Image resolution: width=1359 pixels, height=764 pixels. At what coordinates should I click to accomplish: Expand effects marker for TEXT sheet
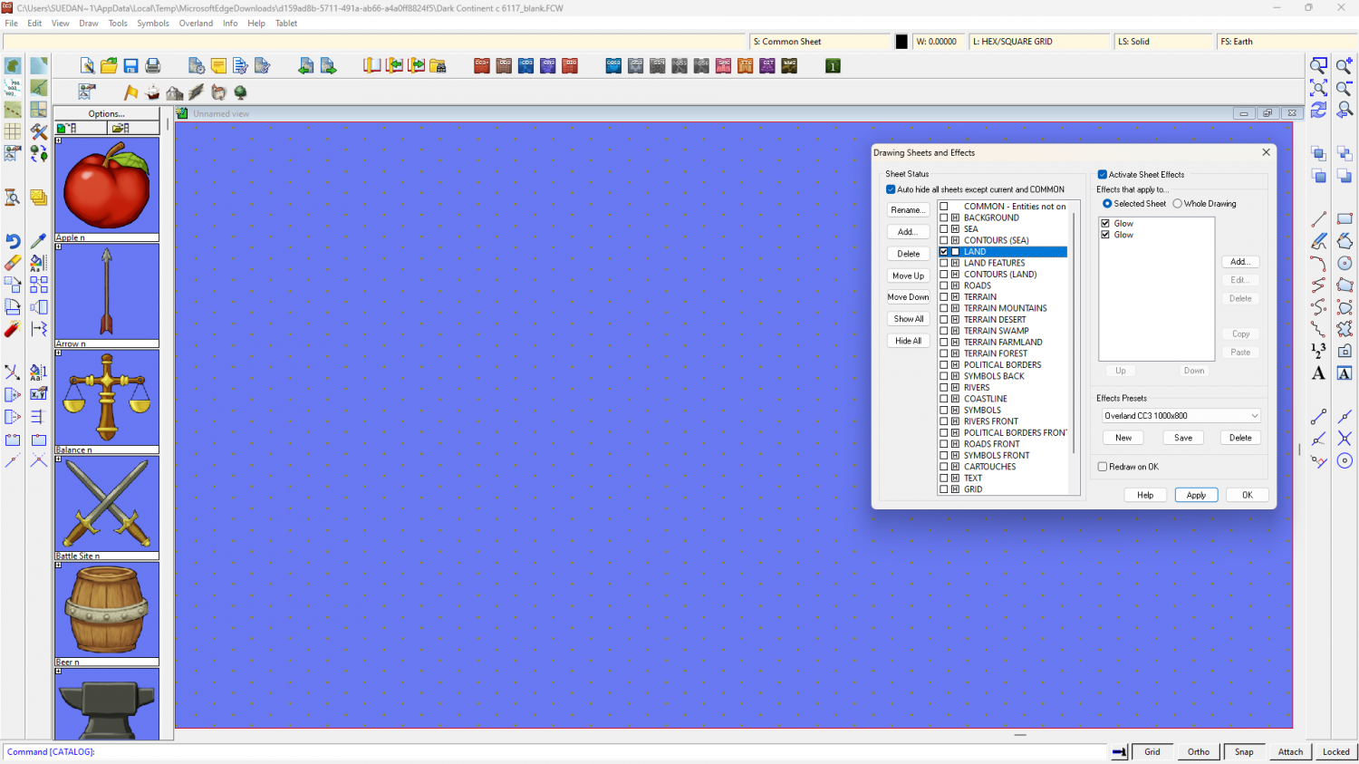(x=955, y=479)
